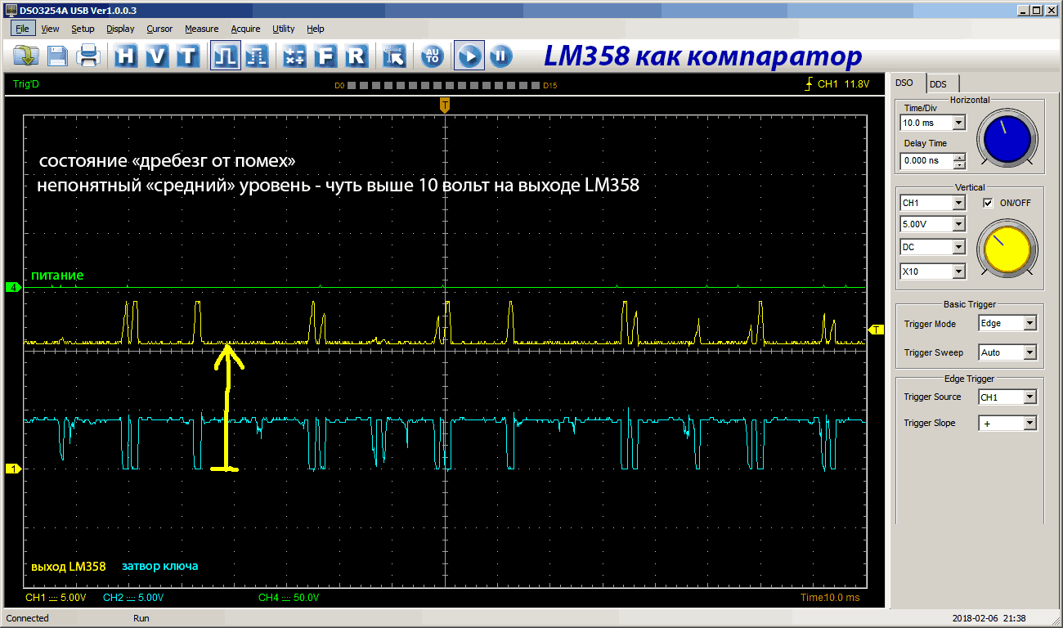Screen dimensions: 1063x628
Task: Click the Run play button
Action: (x=469, y=56)
